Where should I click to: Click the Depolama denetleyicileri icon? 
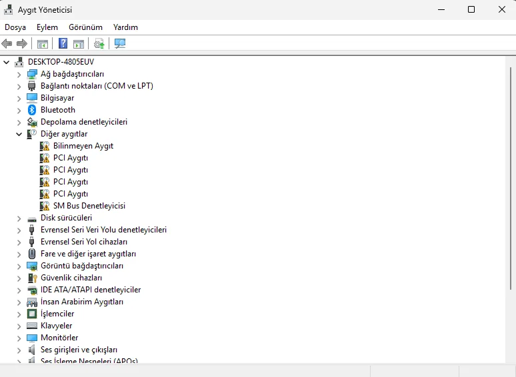click(x=32, y=122)
